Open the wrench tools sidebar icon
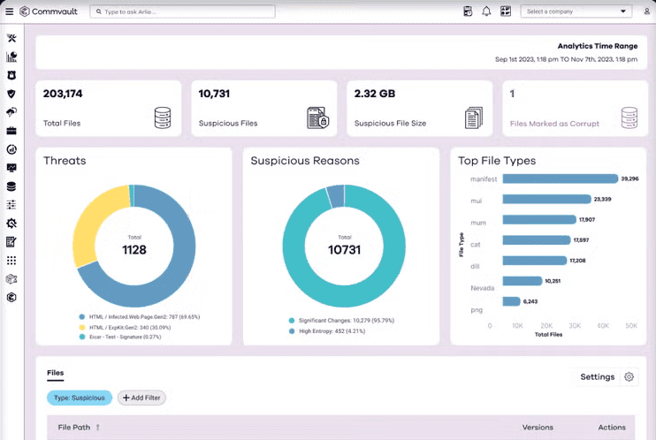 11,38
